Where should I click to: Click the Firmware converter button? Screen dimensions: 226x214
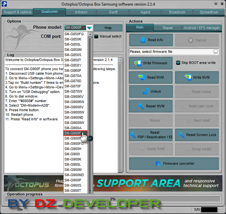174,163
